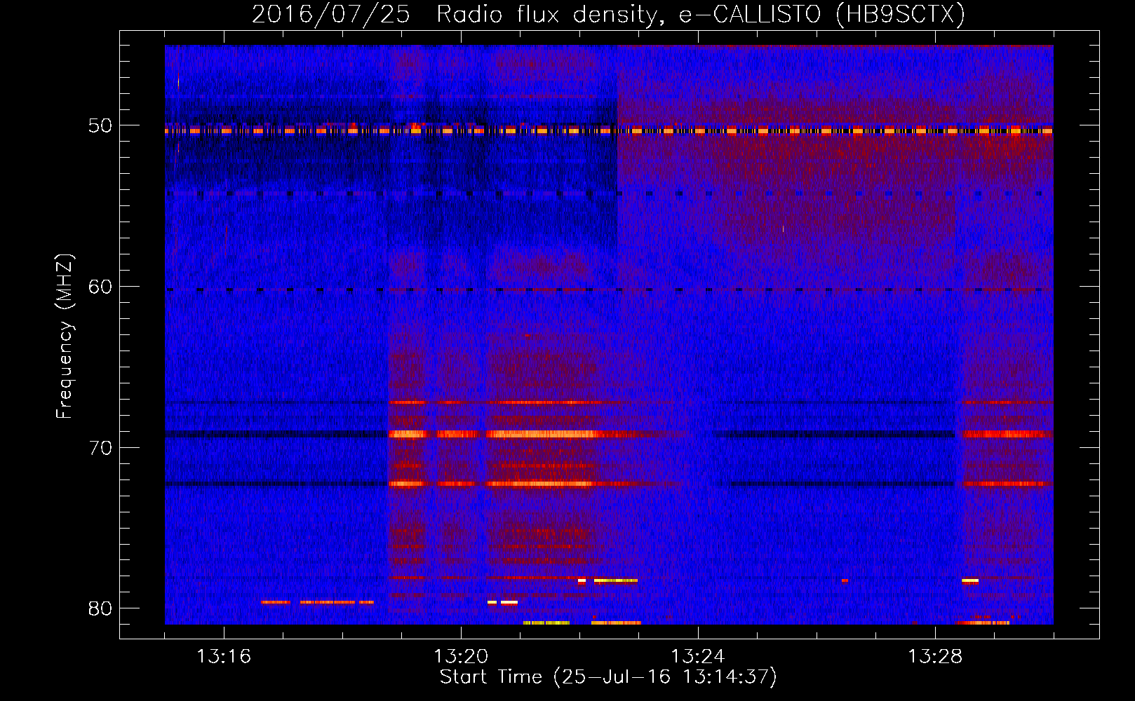1135x701 pixels.
Task: Click the '50' frequency tick label
Action: pos(100,125)
